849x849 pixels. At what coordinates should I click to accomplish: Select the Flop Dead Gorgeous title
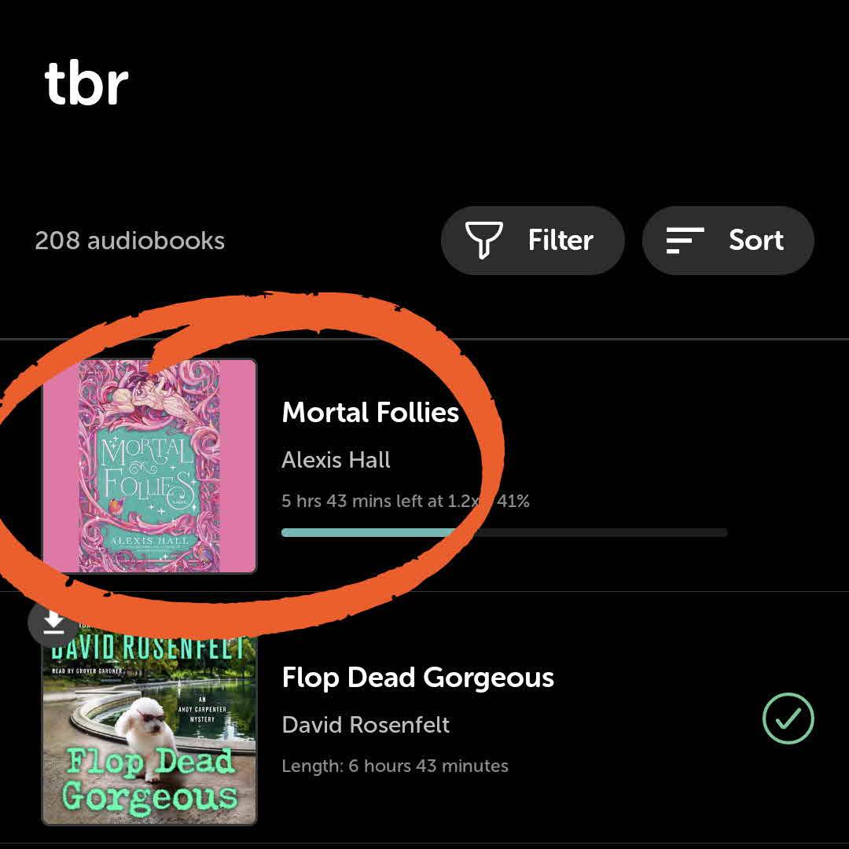tap(418, 678)
